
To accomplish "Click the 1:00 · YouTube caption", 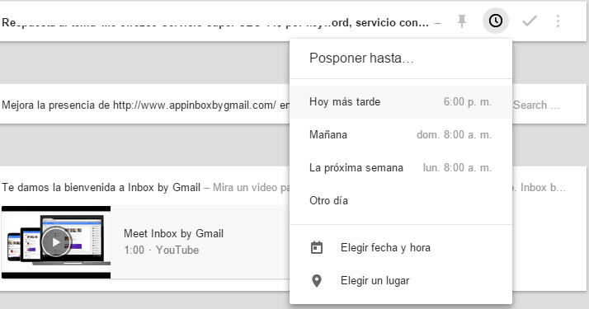I will click(161, 250).
